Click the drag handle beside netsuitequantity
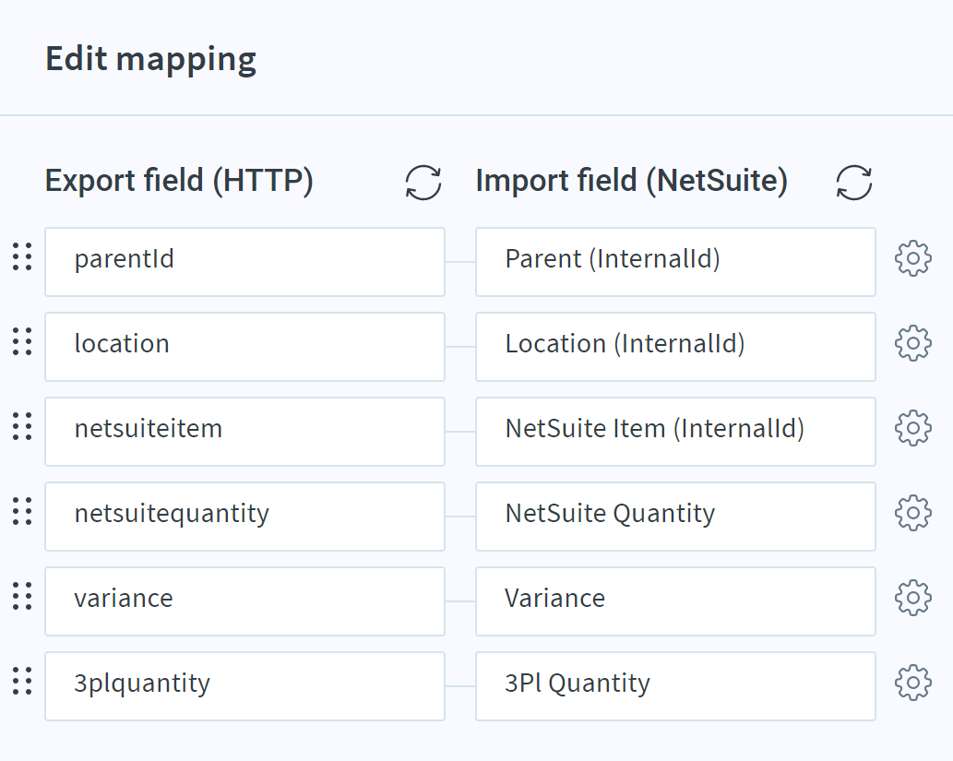953x761 pixels. (x=22, y=511)
